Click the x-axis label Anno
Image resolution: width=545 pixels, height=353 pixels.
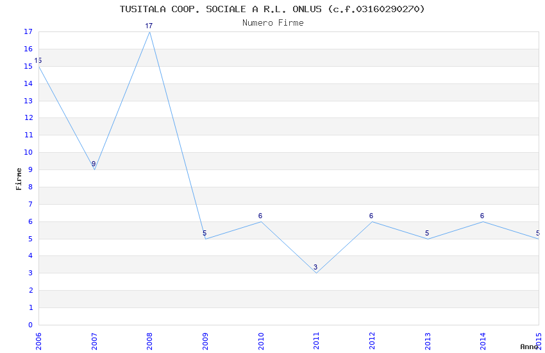click(x=529, y=347)
